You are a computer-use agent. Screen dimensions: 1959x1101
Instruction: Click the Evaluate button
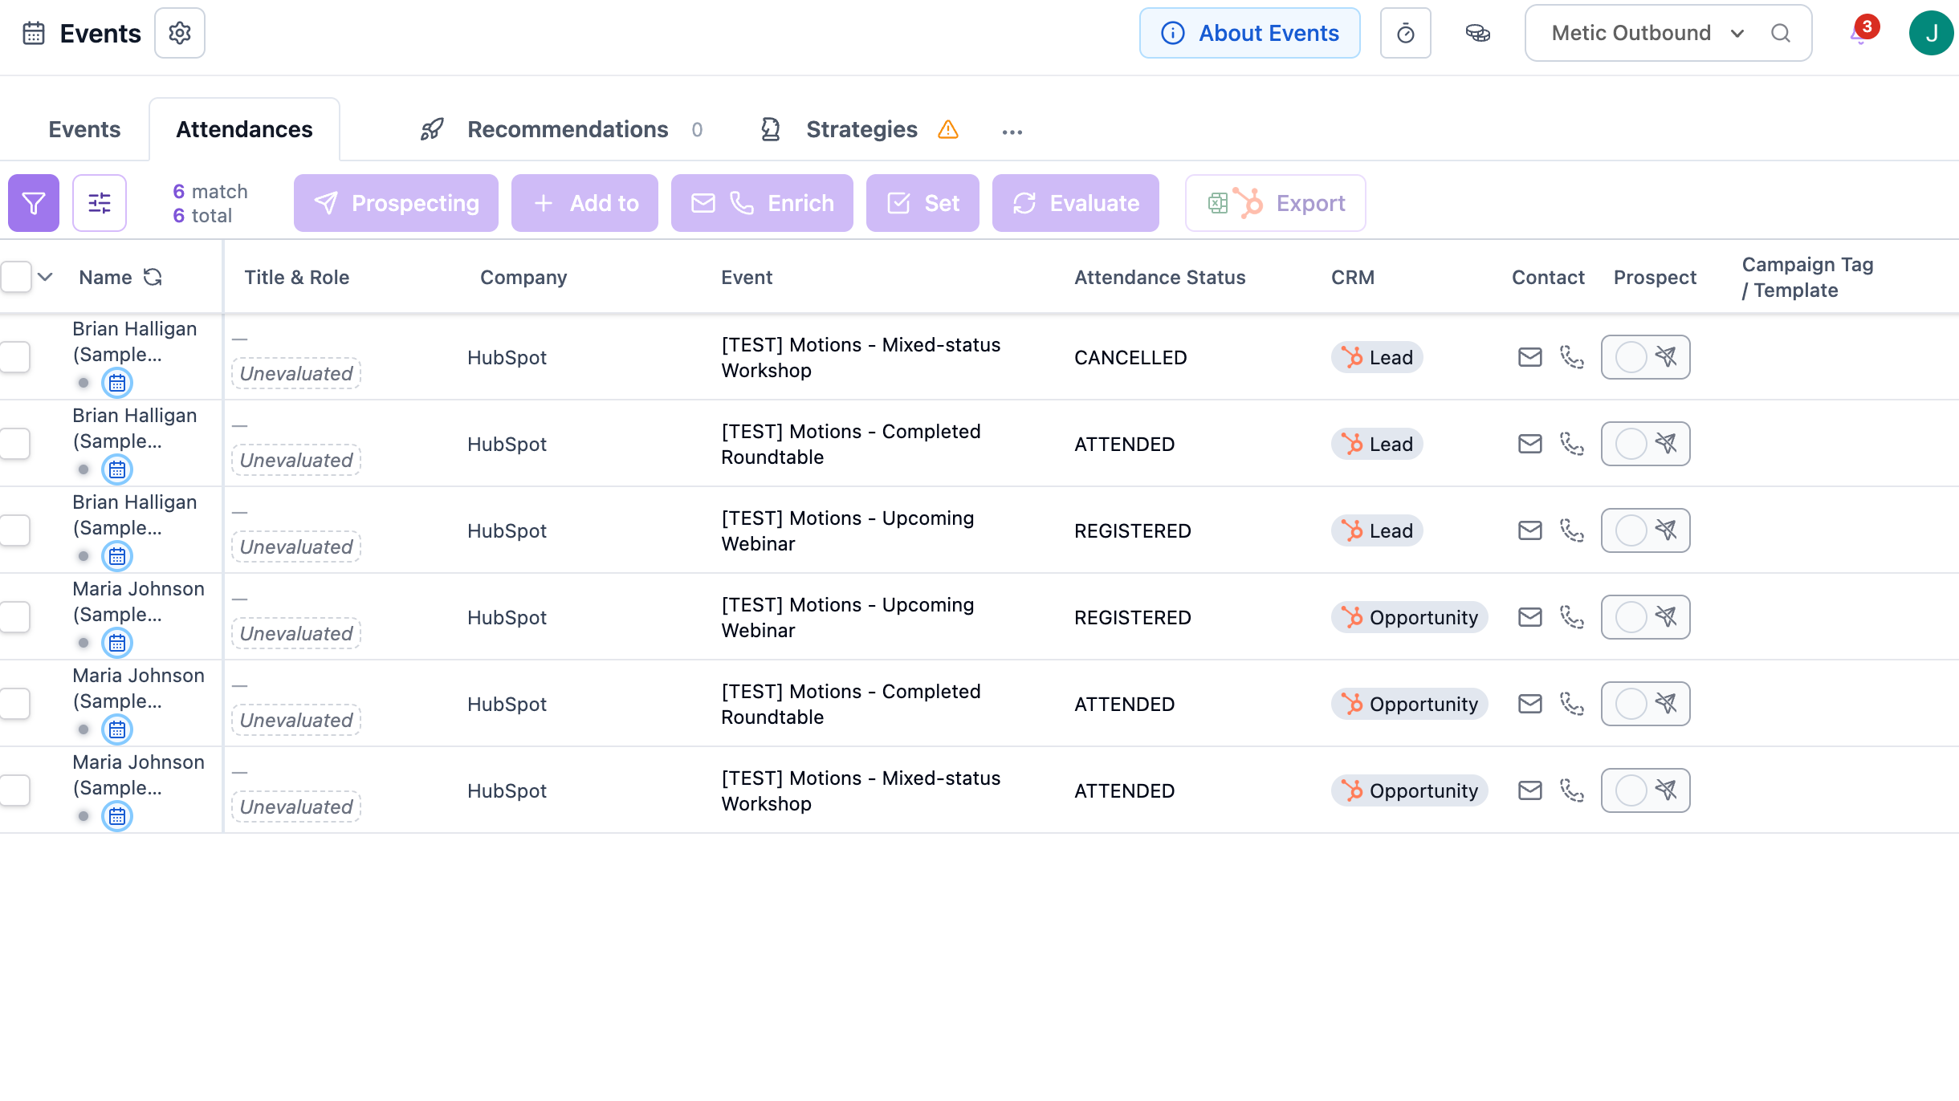point(1076,203)
